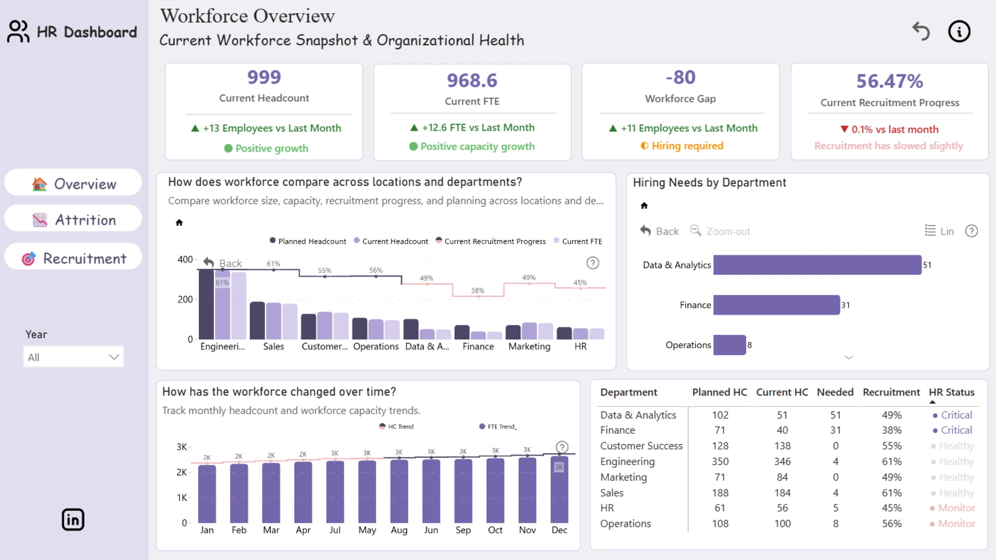
Task: Open the Year dropdown filter
Action: 74,357
